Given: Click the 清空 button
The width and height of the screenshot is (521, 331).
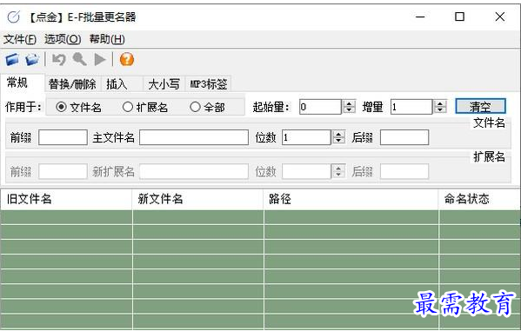Looking at the screenshot, I should click(x=480, y=107).
